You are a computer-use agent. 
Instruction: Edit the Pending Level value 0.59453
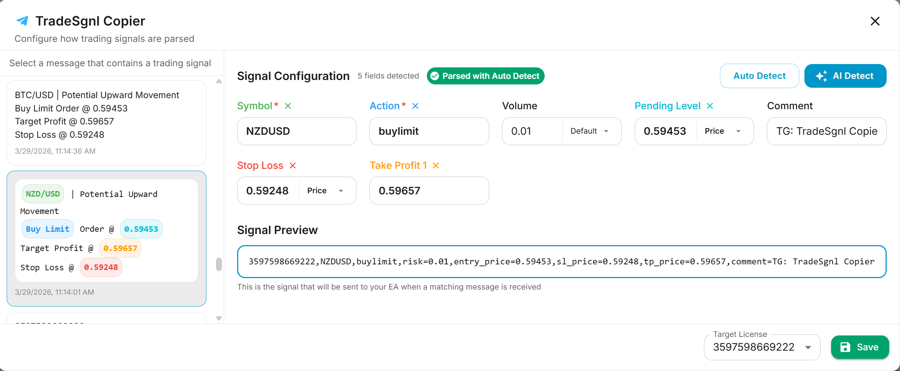[x=665, y=131]
